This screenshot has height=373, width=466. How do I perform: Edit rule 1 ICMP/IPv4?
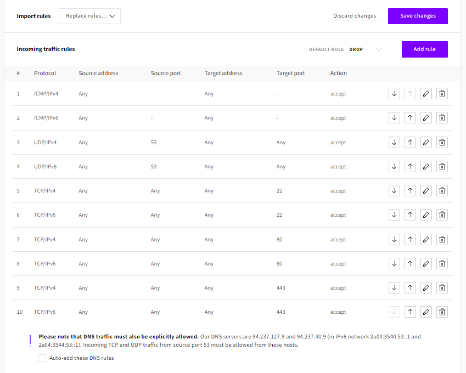426,94
